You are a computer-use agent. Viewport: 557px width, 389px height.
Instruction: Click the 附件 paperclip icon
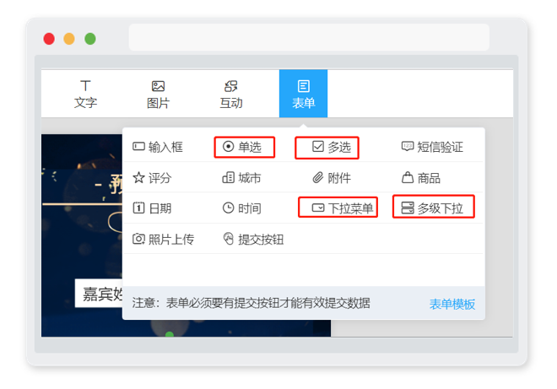click(x=318, y=177)
